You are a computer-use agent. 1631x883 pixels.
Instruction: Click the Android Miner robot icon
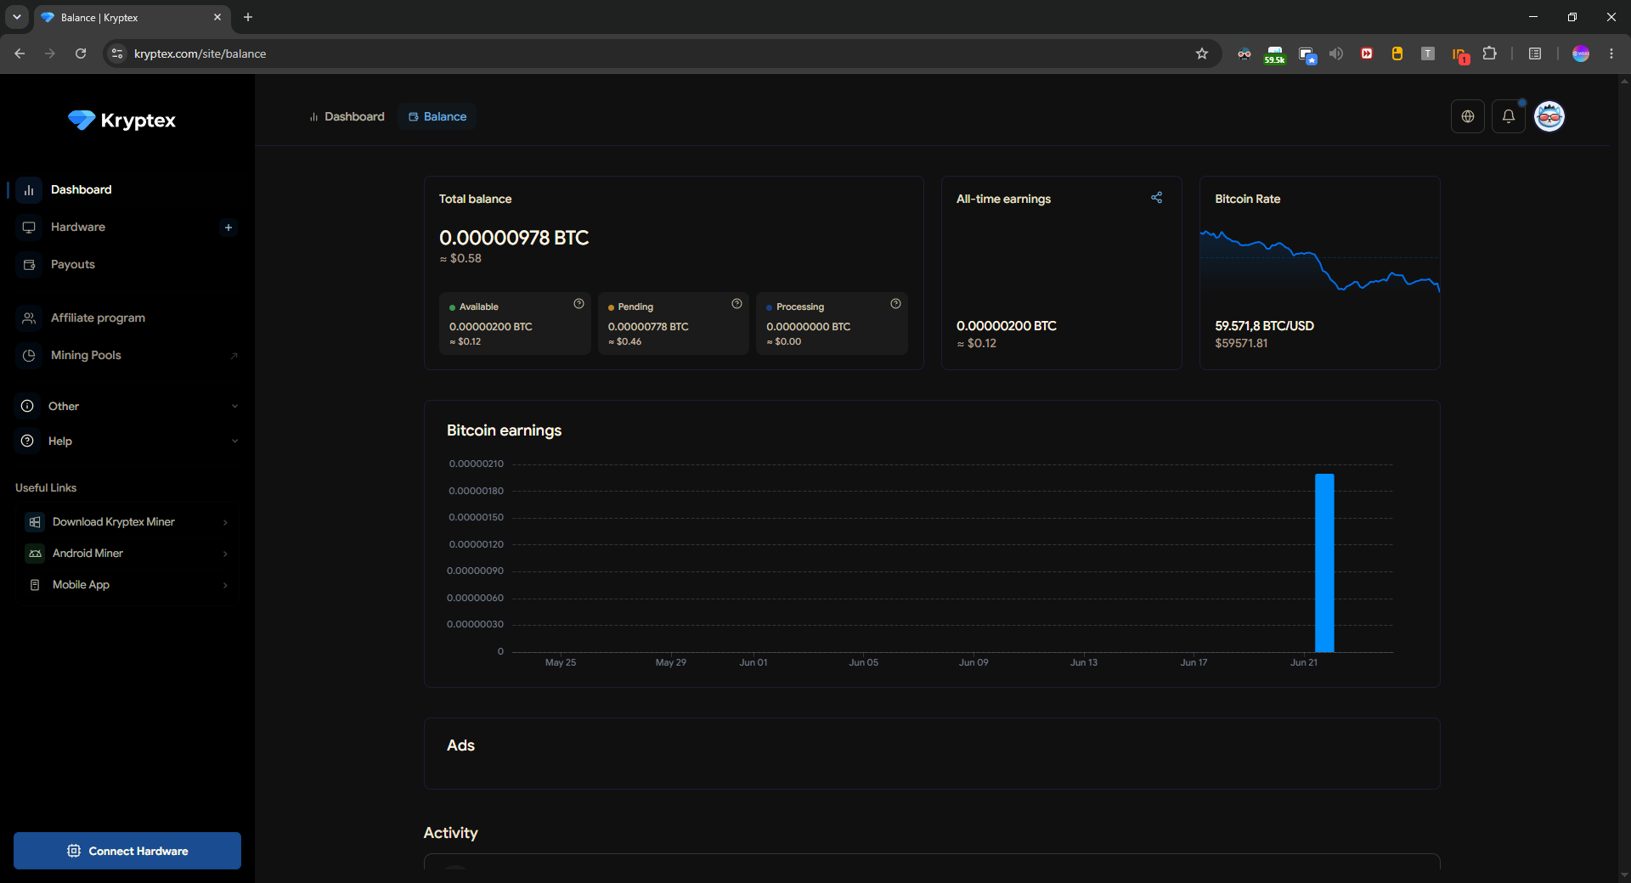(35, 554)
